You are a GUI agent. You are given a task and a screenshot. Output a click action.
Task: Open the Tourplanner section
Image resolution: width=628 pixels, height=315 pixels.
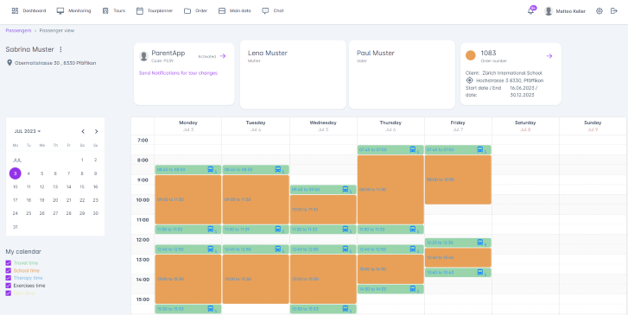click(155, 11)
